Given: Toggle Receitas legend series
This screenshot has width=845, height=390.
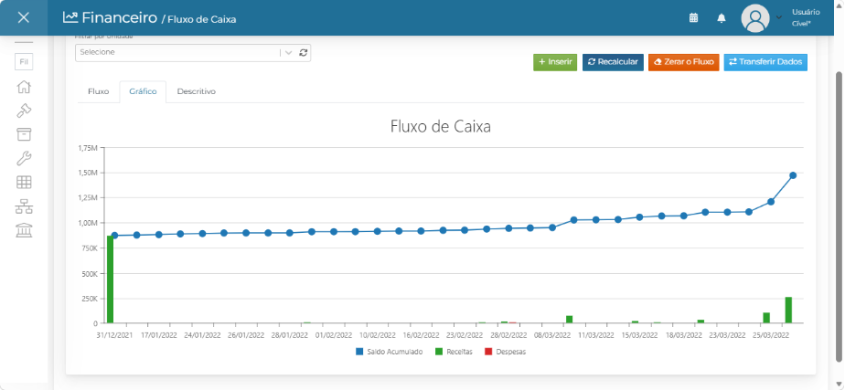Looking at the screenshot, I should pos(454,352).
